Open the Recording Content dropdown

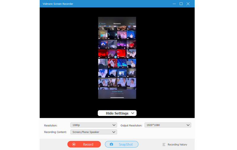click(x=94, y=132)
